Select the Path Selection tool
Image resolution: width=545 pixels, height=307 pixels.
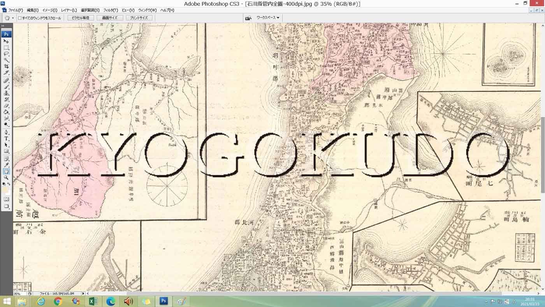[x=6, y=145]
